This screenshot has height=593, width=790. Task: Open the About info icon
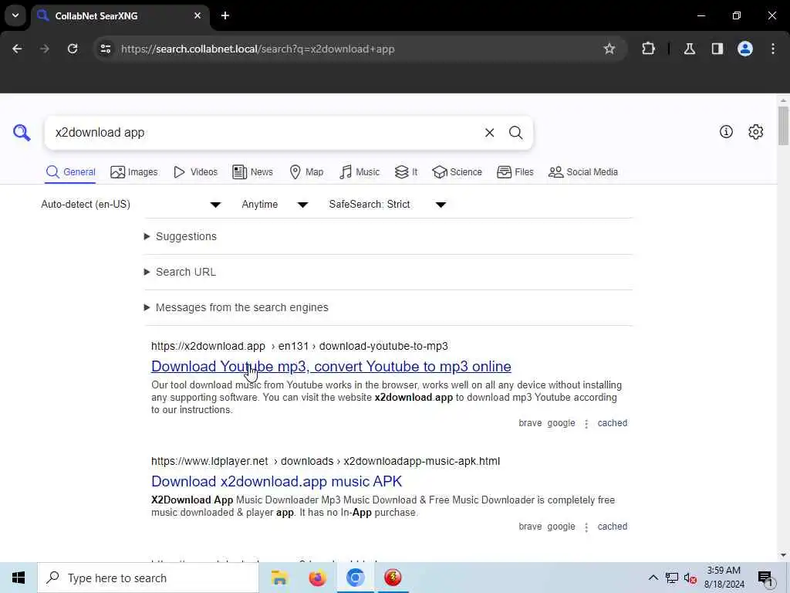(726, 132)
